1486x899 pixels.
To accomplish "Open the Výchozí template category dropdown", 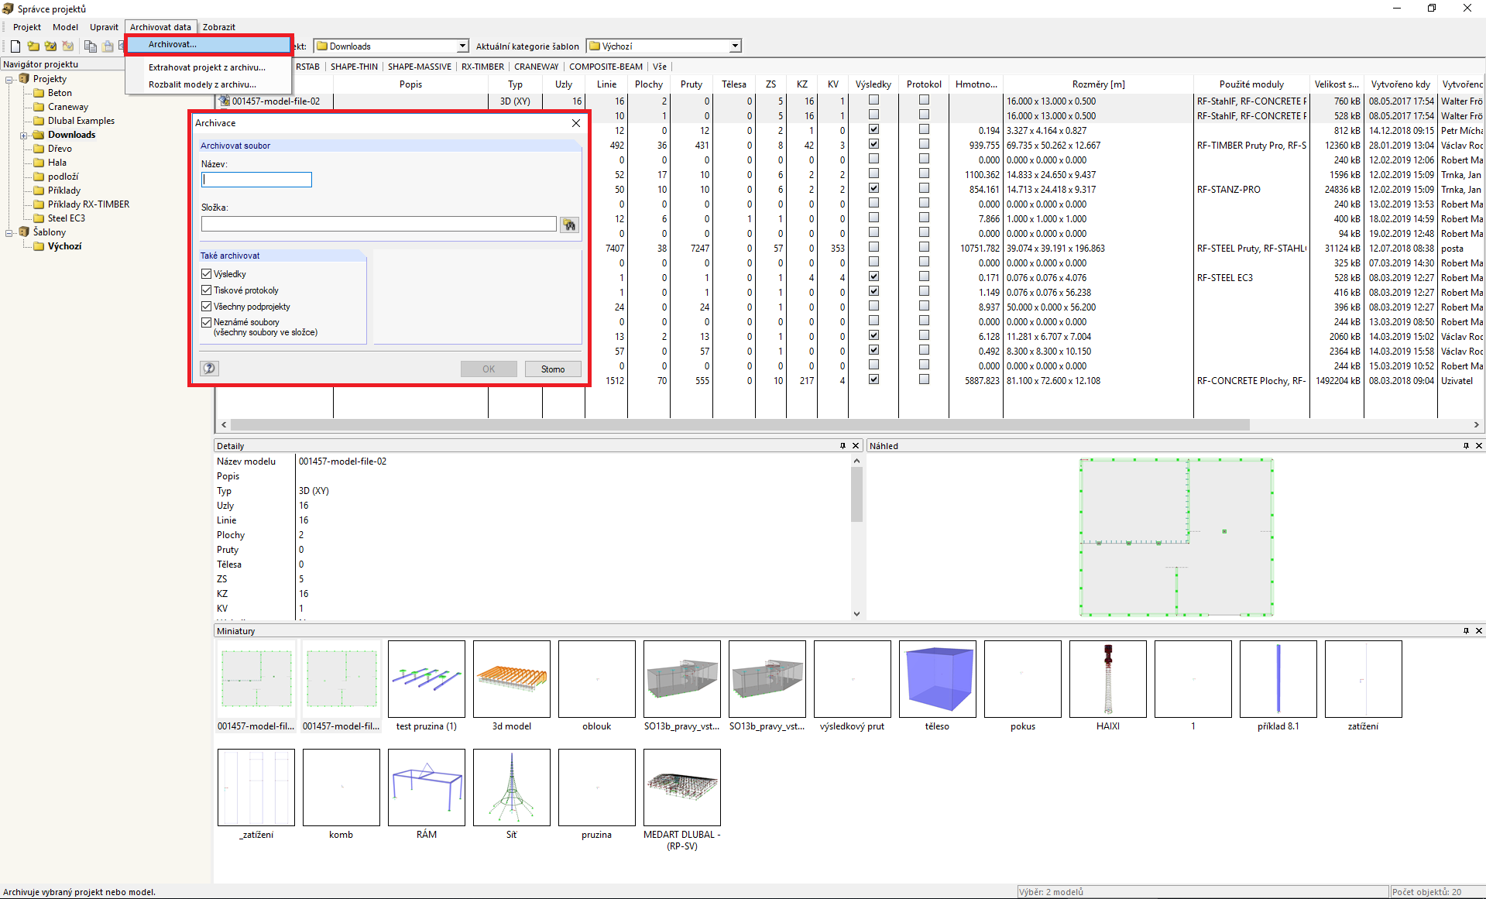I will (x=733, y=46).
